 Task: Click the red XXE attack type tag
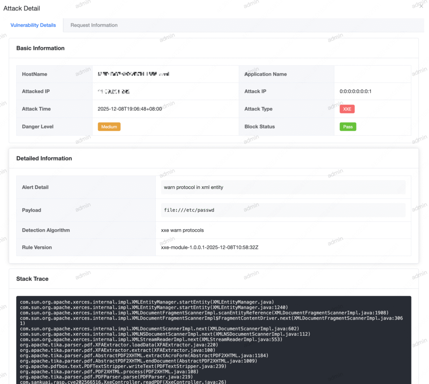347,109
